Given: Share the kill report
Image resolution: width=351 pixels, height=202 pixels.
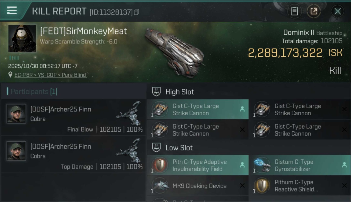Looking at the screenshot, I should (314, 11).
